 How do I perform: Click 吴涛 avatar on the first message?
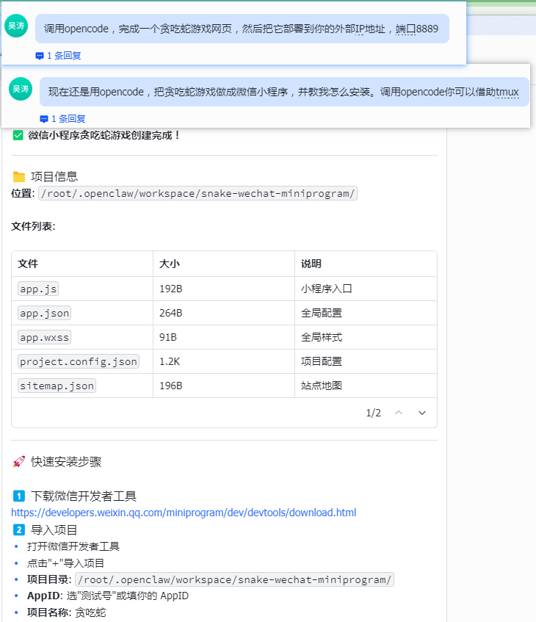(x=16, y=26)
